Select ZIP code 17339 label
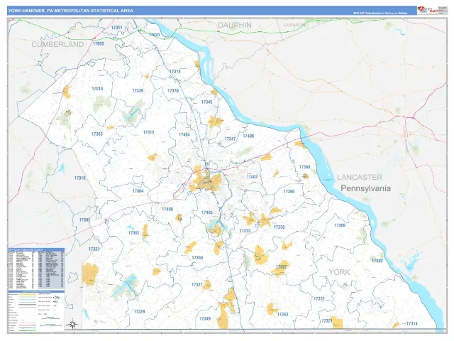 (x=138, y=91)
